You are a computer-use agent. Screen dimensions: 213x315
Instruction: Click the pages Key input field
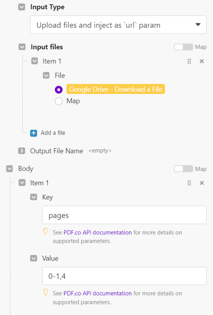point(123,215)
